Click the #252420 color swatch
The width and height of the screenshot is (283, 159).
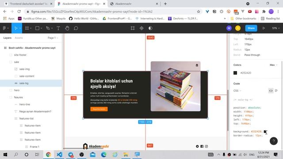(x=235, y=73)
